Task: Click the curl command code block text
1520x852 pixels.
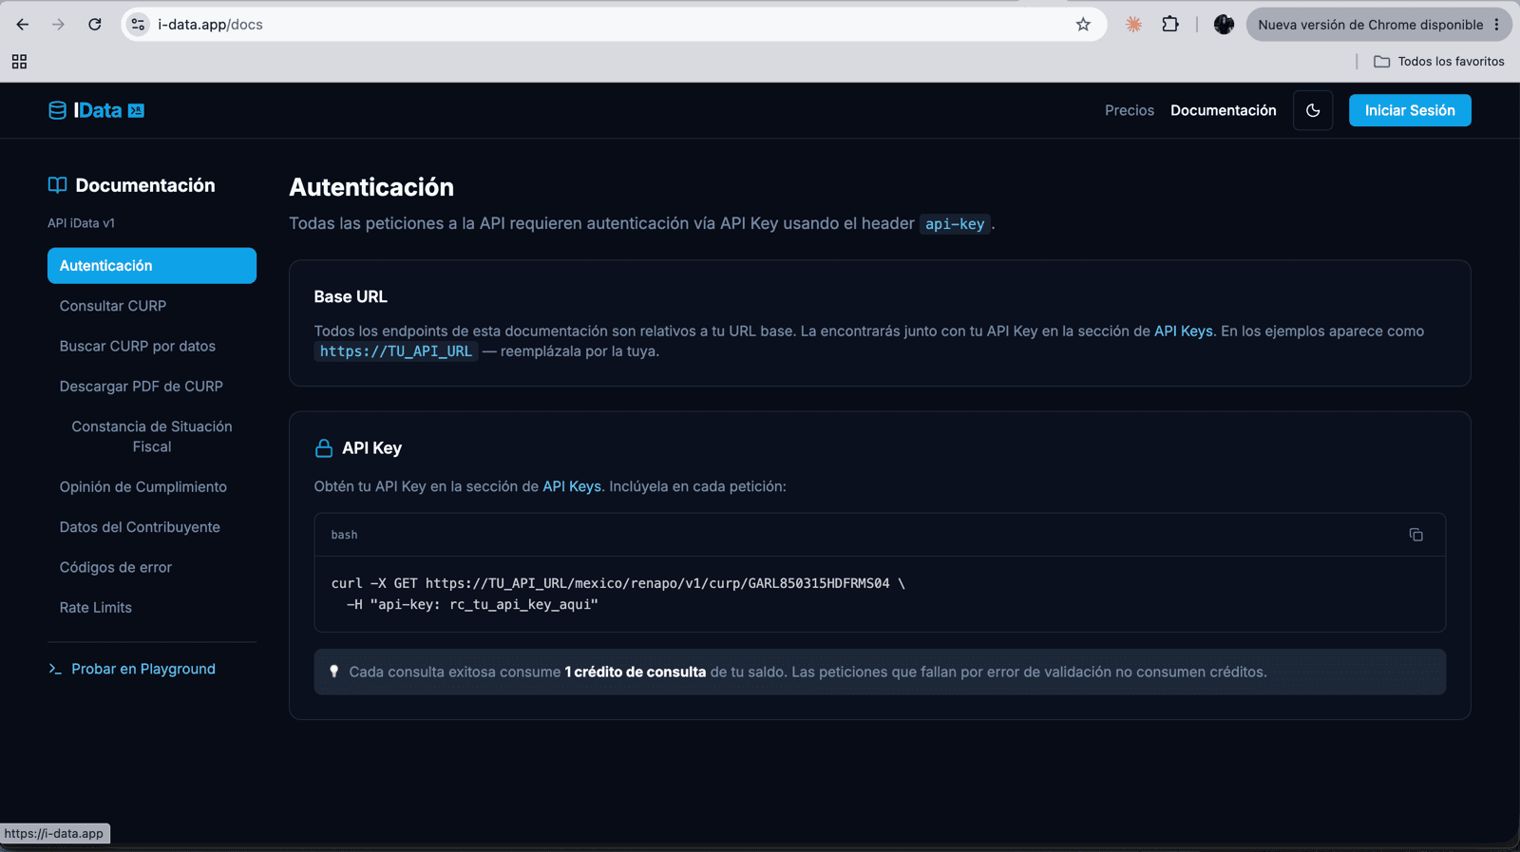Action: pyautogui.click(x=617, y=594)
